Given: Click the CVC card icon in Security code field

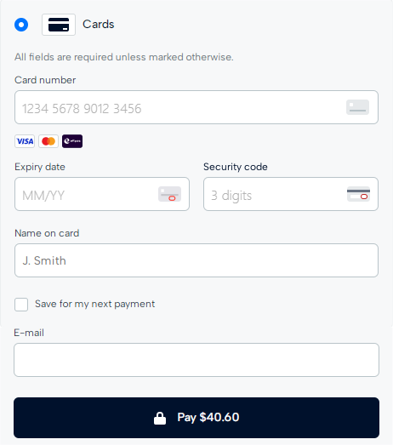Looking at the screenshot, I should (358, 194).
